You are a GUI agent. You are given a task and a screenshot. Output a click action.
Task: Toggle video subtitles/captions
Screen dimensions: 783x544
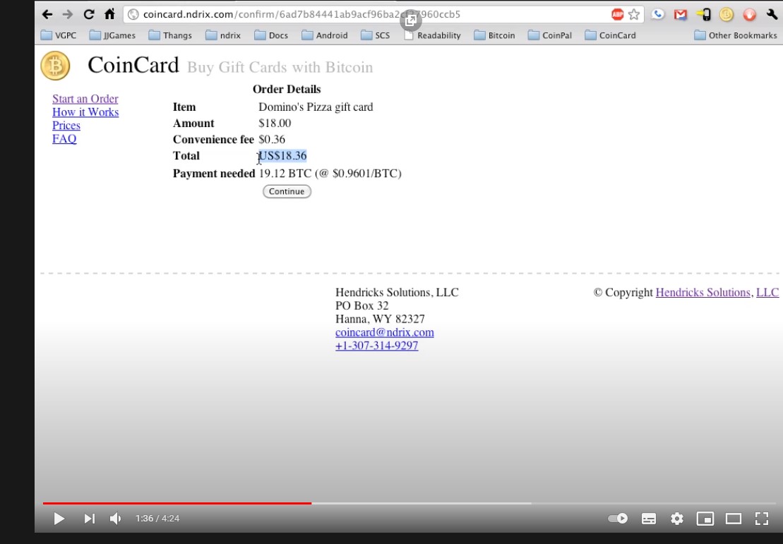tap(649, 519)
